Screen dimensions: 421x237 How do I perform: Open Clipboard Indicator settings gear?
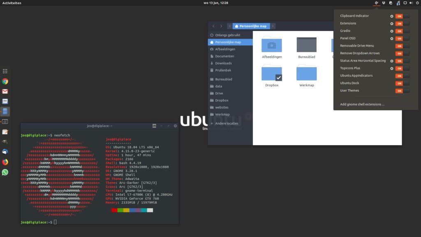point(392,16)
